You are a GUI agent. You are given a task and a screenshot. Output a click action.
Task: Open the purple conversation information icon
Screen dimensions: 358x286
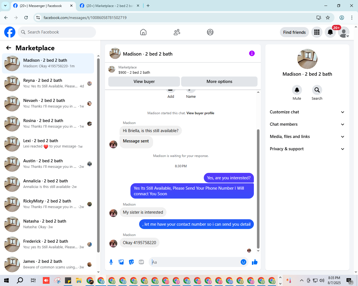click(x=252, y=53)
